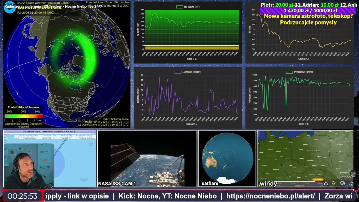Click the 'Nowa kamera astrofoto, teleskop?' banner text
Screen dimensions: 359x202
coord(308,16)
